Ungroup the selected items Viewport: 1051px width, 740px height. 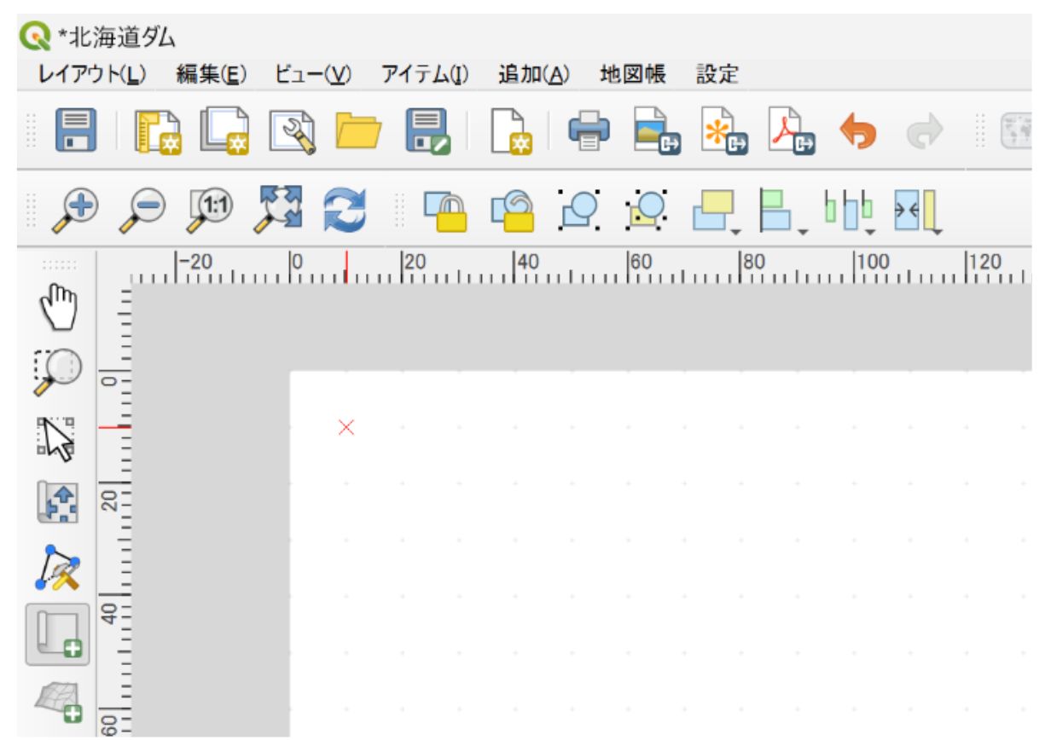pos(646,211)
